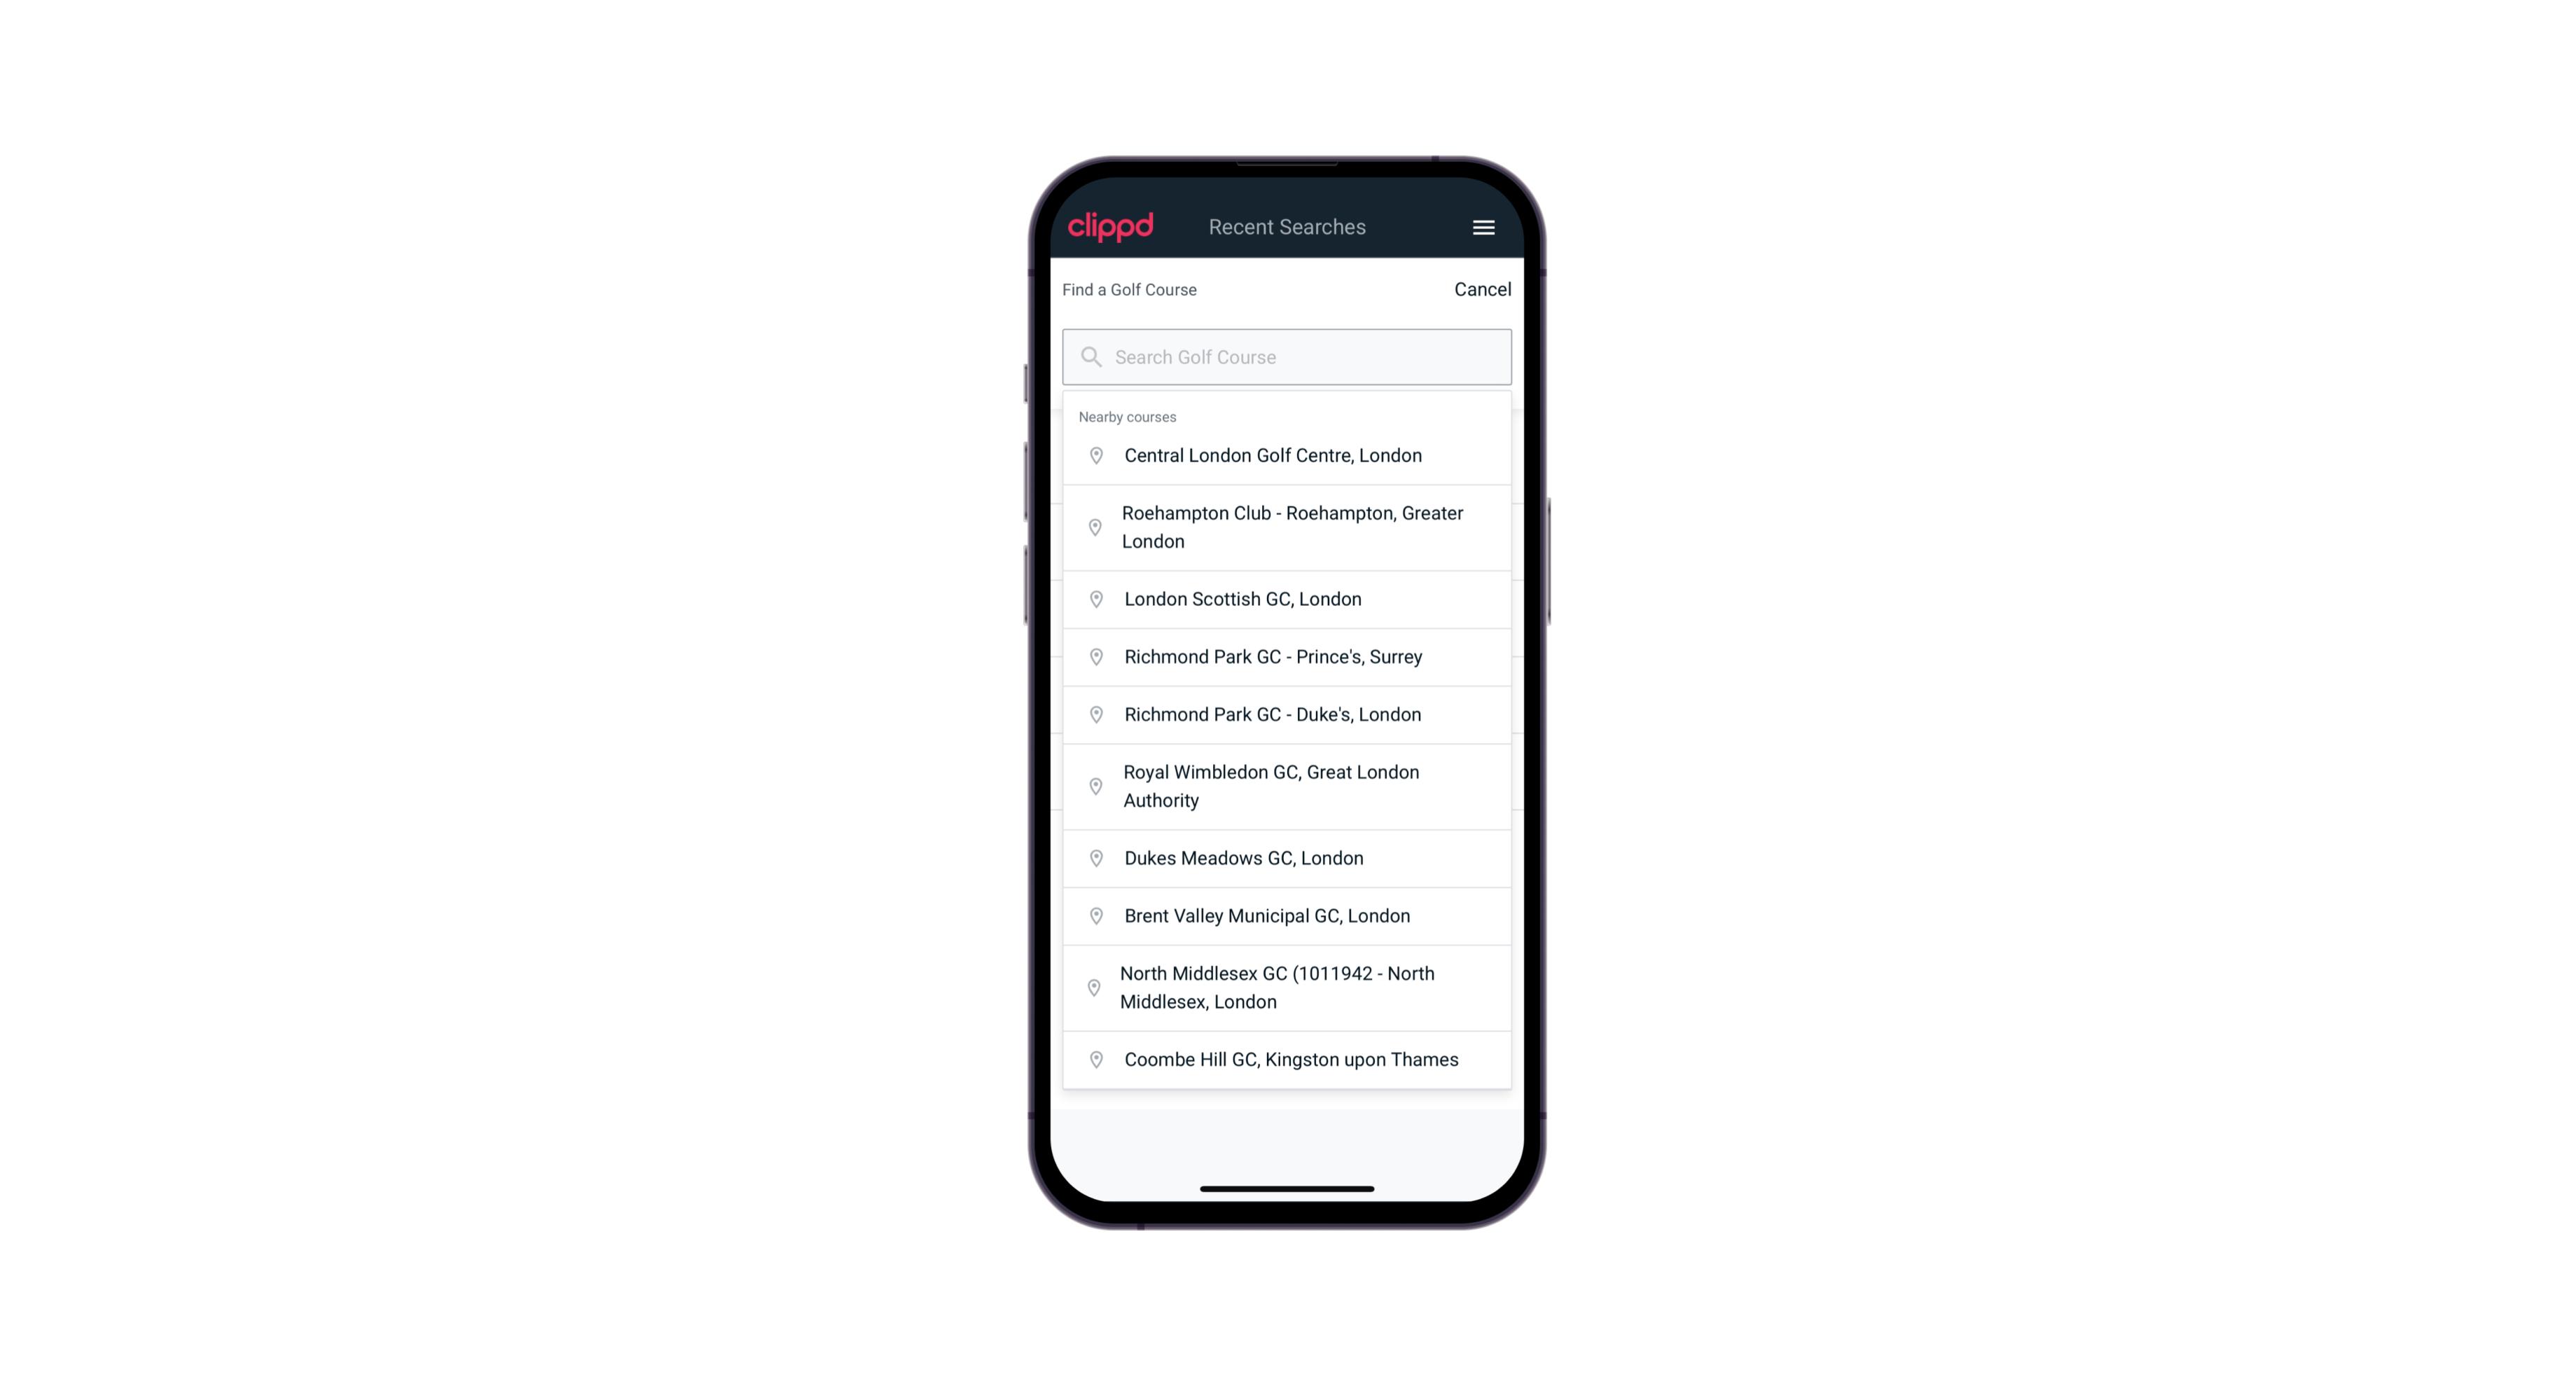Expand the Nearby courses section
The height and width of the screenshot is (1386, 2576).
click(1128, 417)
